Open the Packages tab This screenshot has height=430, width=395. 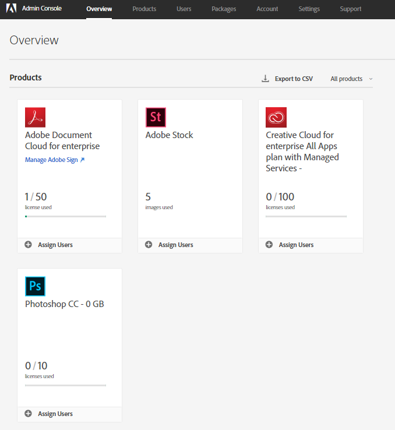coord(224,9)
